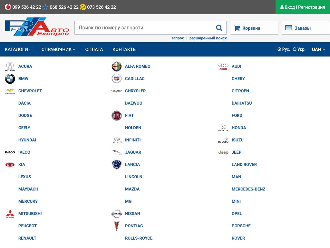Select the Рус. language radio button
The image size is (330, 248).
click(279, 49)
